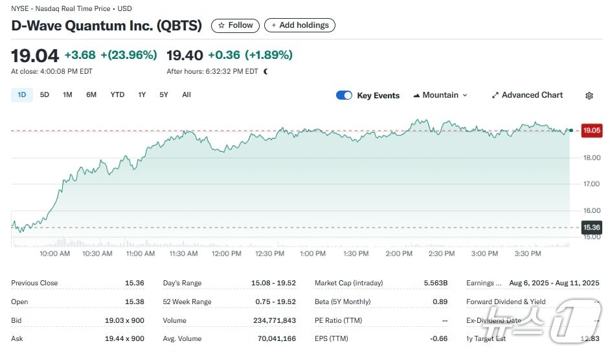Select the 1M chart range

[x=67, y=95]
